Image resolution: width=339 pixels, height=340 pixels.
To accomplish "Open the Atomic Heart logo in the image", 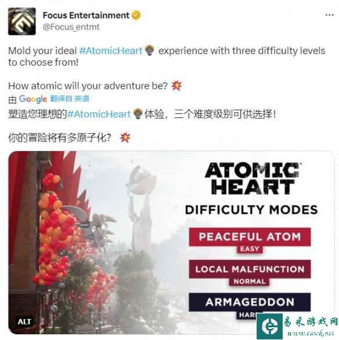I will (x=252, y=178).
